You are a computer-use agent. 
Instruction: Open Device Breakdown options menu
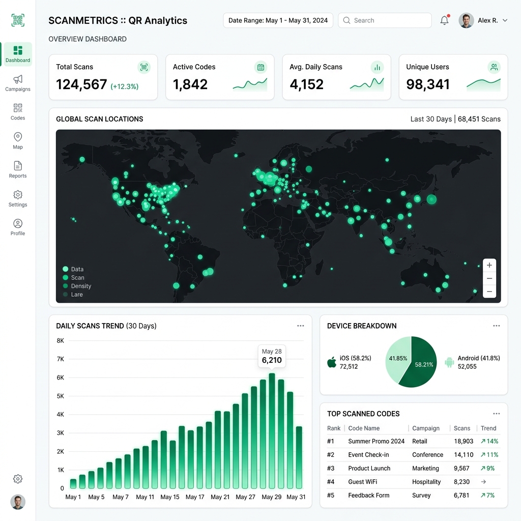(497, 326)
